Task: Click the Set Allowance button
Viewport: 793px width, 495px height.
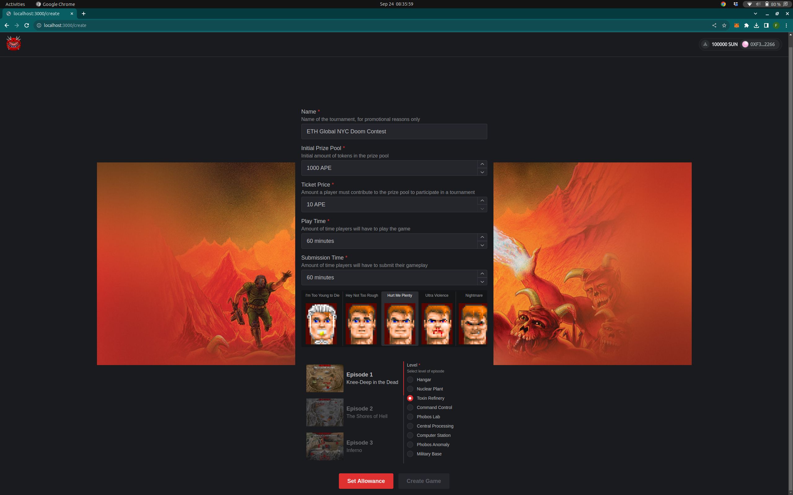Action: (366, 481)
